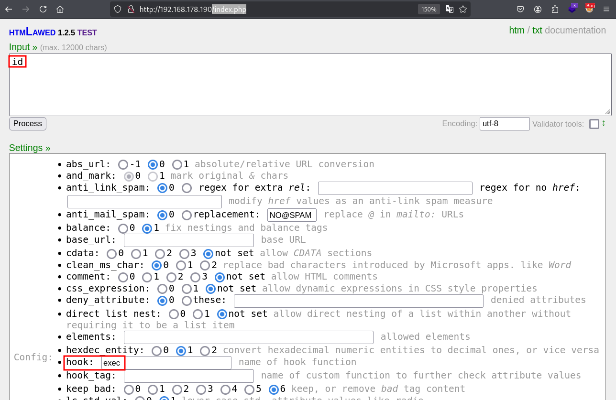Click the hook_tag text field
The height and width of the screenshot is (400, 616).
pos(189,376)
